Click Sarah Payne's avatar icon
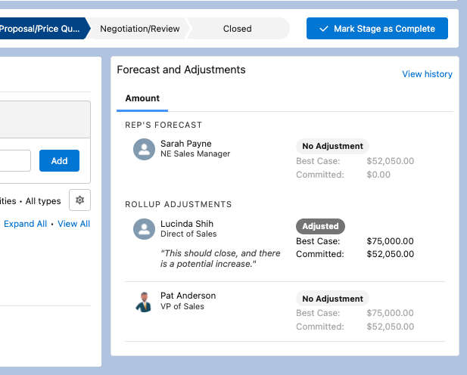The height and width of the screenshot is (375, 467). tap(144, 149)
